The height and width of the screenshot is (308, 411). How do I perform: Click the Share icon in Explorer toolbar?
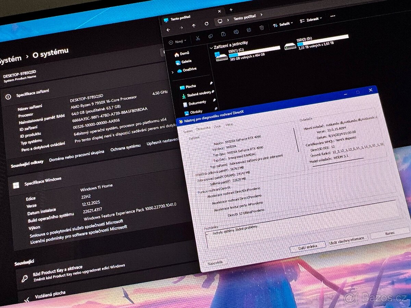click(x=249, y=30)
